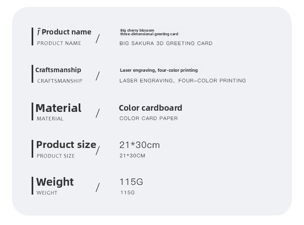Click the "COLOR CARD PAPER" text
This screenshot has height=225, width=304.
click(x=148, y=118)
